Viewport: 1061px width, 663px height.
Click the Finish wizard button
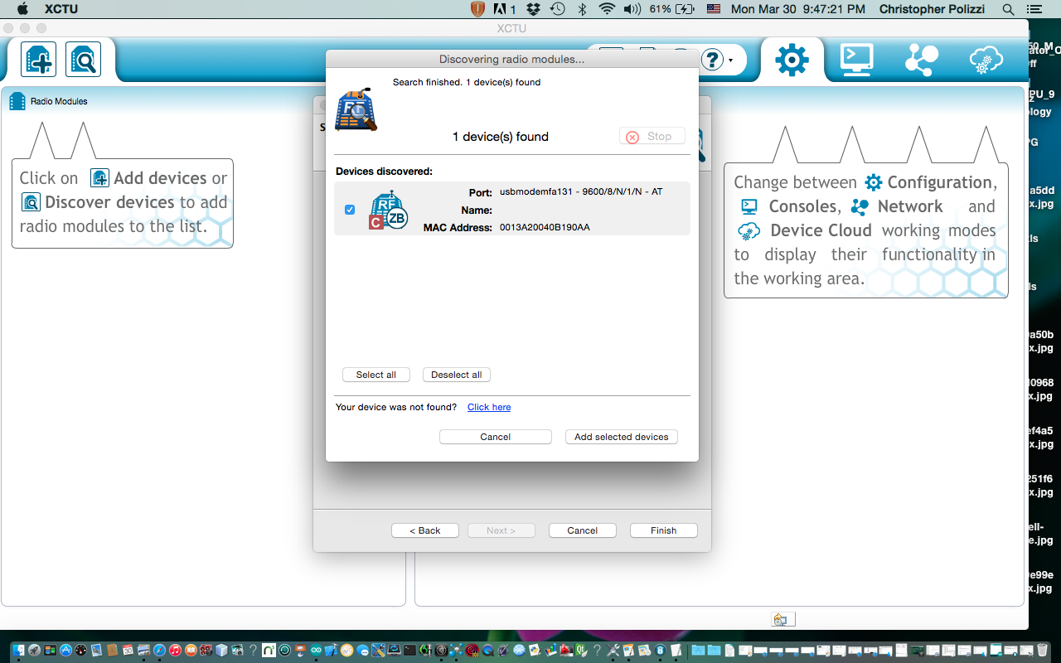click(x=664, y=530)
